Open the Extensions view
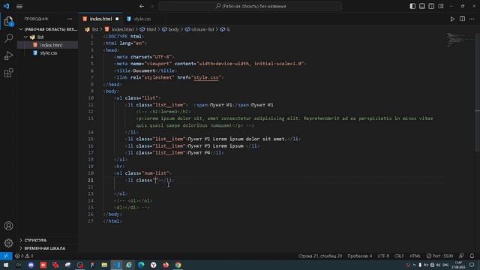 point(8,73)
